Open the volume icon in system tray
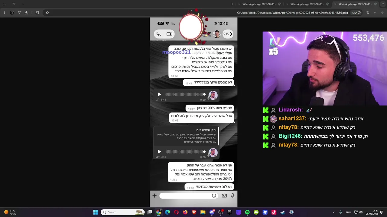The image size is (387, 217). pos(361,212)
